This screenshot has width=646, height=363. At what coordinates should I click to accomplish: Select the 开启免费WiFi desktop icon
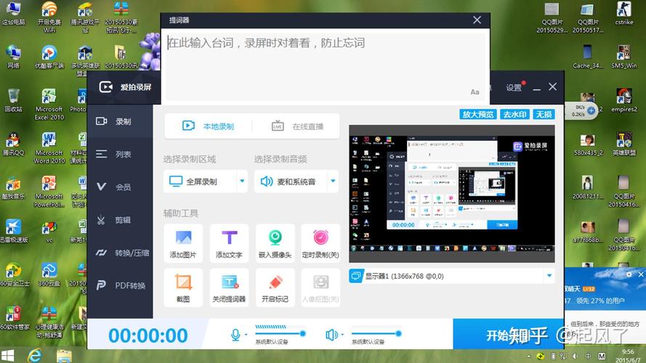[x=49, y=17]
